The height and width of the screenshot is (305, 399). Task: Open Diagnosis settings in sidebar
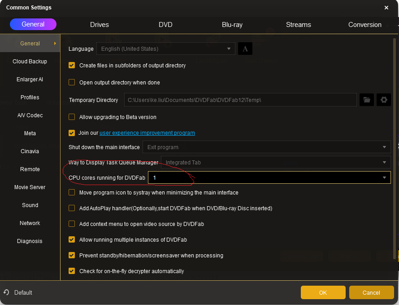[x=30, y=241]
